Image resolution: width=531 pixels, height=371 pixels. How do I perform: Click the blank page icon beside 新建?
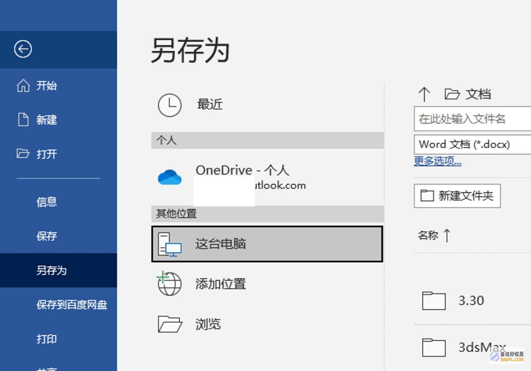[x=23, y=120]
